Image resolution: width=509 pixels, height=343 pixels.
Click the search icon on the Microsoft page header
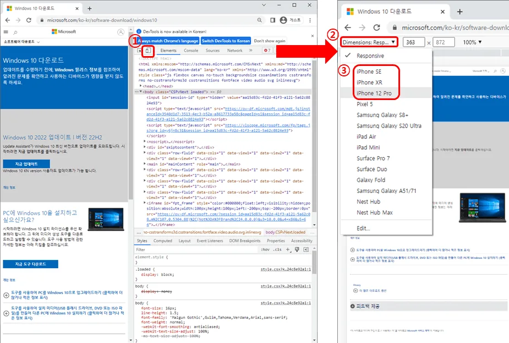pos(15,32)
